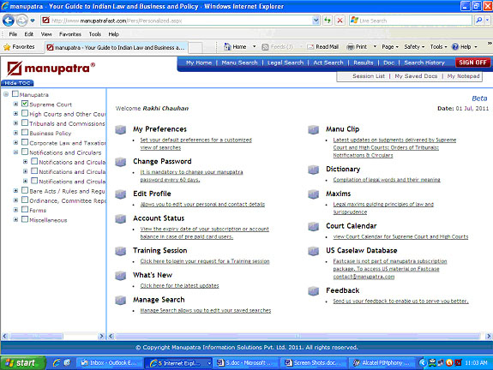This screenshot has width=493, height=370.
Task: Expand the Supreme Court tree node
Action: point(15,104)
